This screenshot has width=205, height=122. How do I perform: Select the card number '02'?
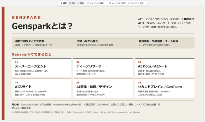click(x=78, y=62)
